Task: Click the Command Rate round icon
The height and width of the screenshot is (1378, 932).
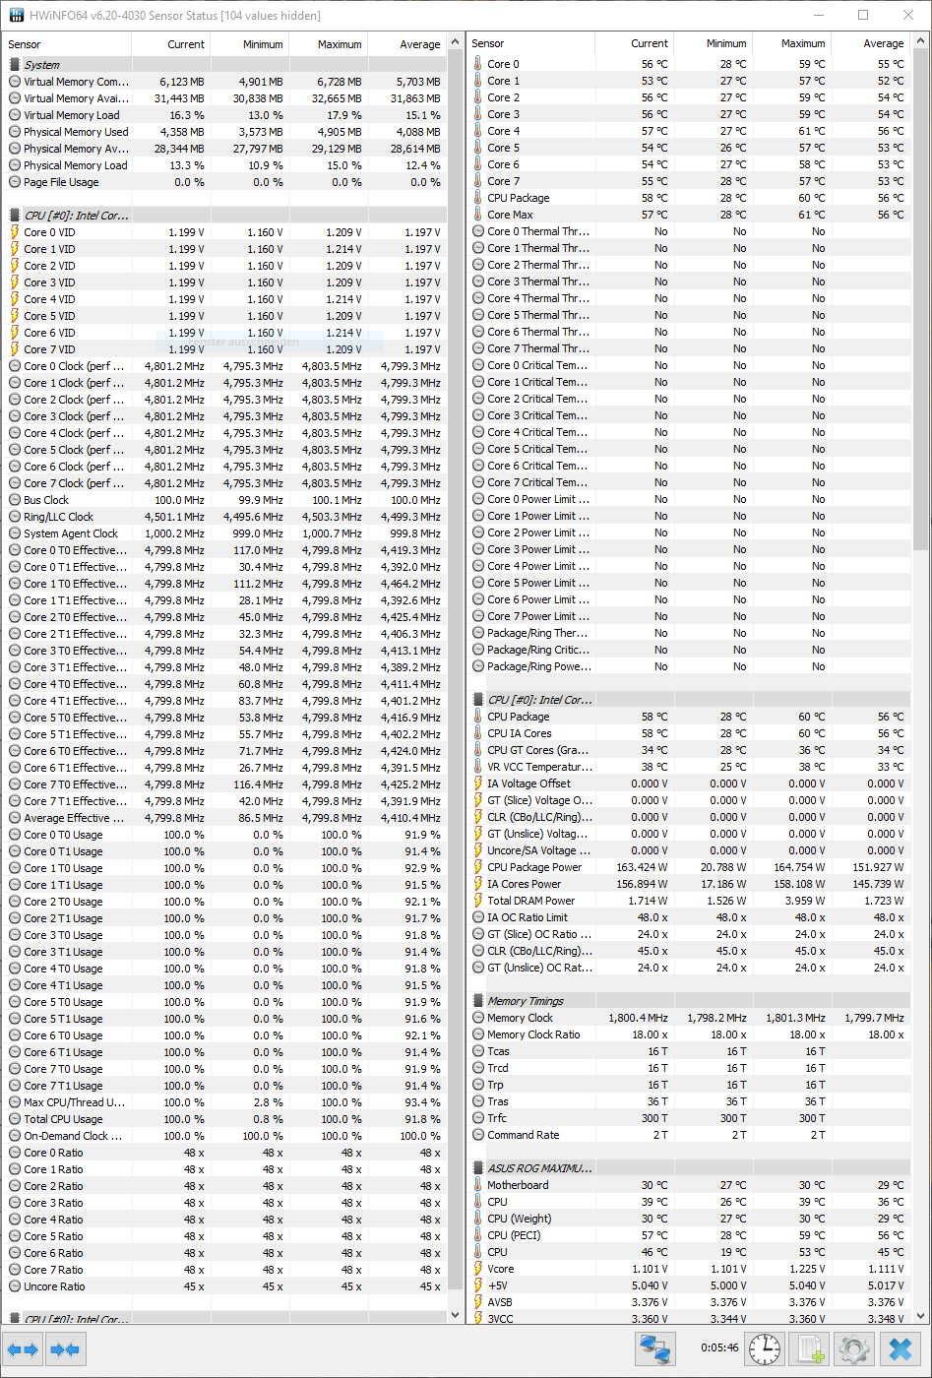Action: (478, 1135)
